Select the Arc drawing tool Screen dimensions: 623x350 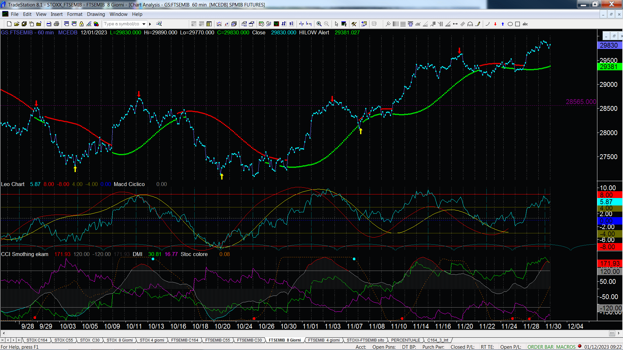tap(488, 24)
